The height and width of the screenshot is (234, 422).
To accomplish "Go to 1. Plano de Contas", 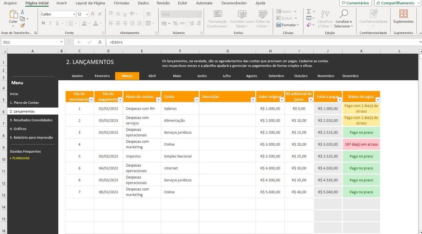I will [24, 102].
